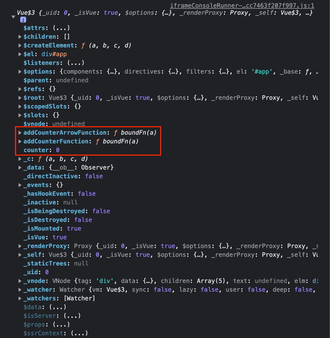The height and width of the screenshot is (338, 330).
Task: Collapse the top-level Vue$3 object
Action: click(x=13, y=17)
